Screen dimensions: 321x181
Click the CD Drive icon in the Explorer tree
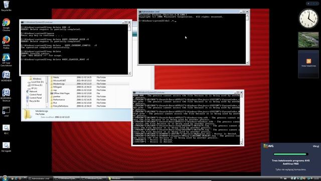(x=29, y=85)
